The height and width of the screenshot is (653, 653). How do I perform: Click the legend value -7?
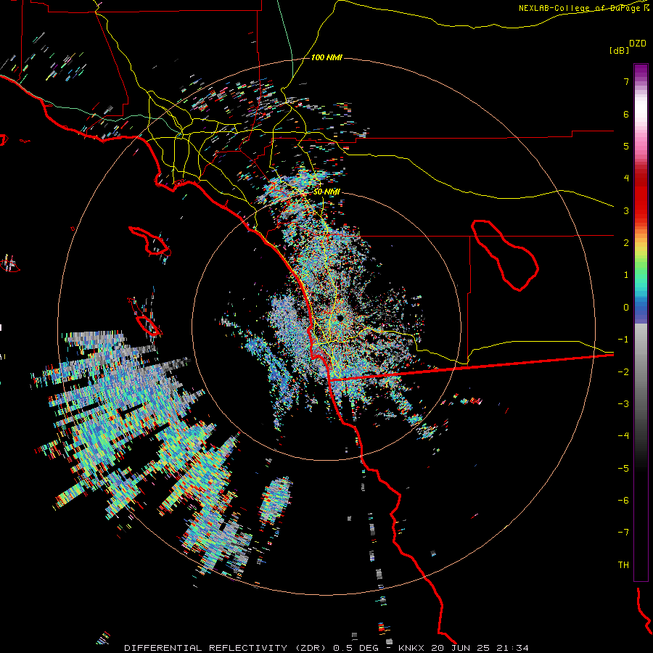(623, 533)
